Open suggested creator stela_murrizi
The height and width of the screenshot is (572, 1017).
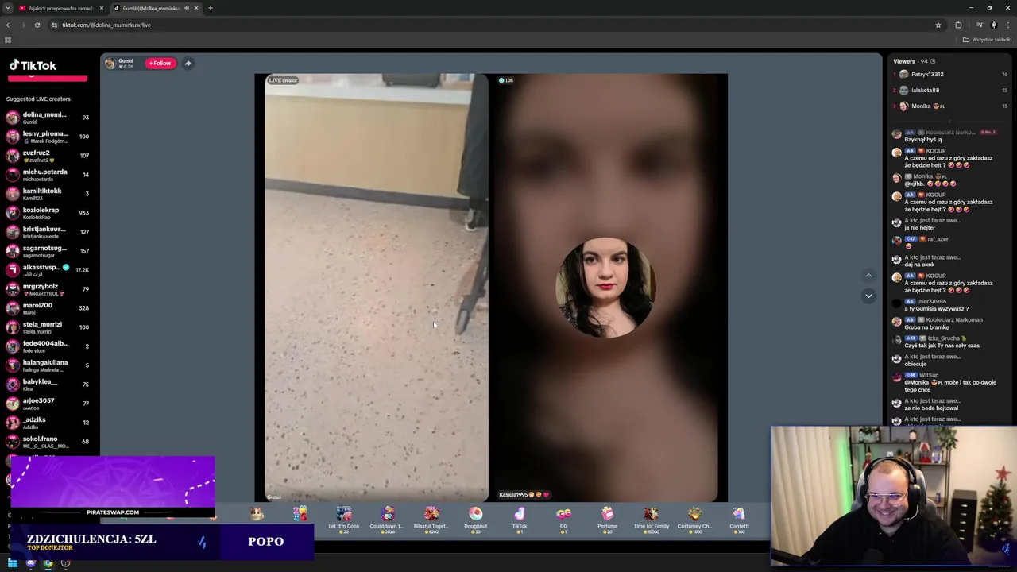pyautogui.click(x=48, y=327)
